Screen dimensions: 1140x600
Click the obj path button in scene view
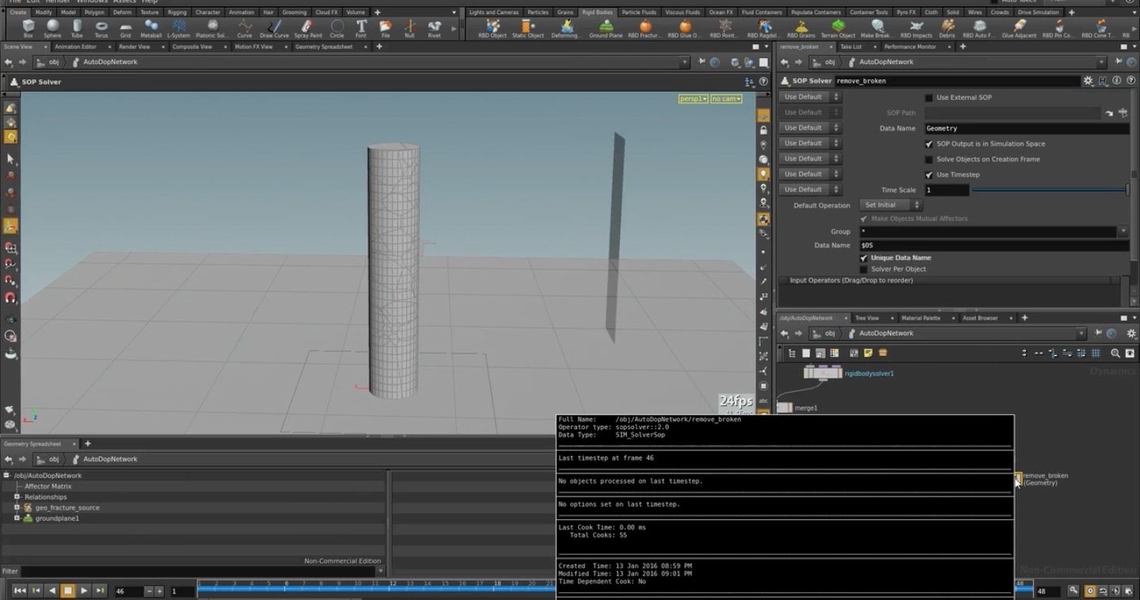(x=49, y=62)
